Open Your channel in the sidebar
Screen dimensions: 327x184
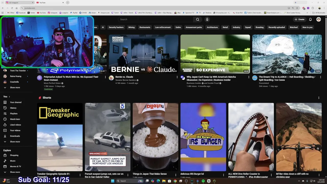pyautogui.click(x=16, y=102)
